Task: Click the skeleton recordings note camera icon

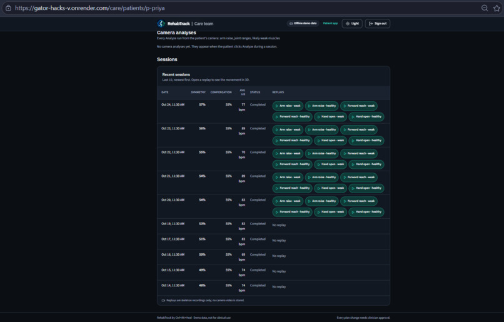Action: point(163,301)
